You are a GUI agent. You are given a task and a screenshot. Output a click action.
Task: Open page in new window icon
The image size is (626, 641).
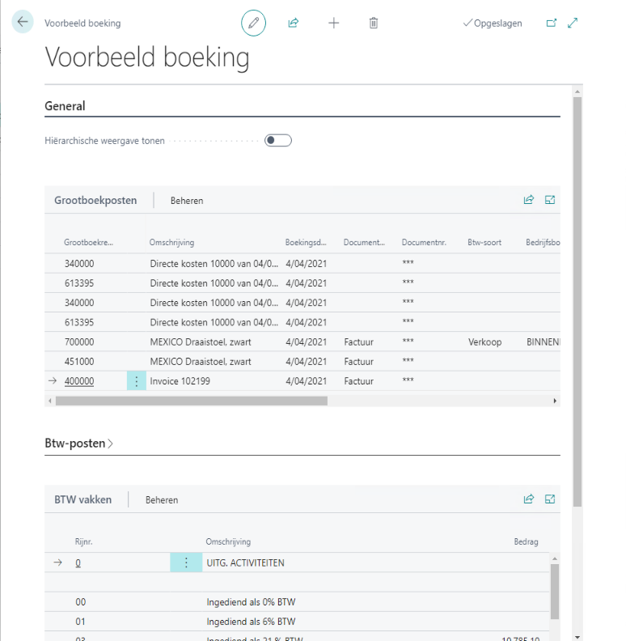click(x=552, y=23)
